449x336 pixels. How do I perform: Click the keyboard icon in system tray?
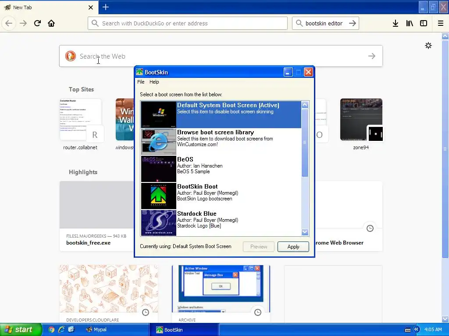click(407, 330)
